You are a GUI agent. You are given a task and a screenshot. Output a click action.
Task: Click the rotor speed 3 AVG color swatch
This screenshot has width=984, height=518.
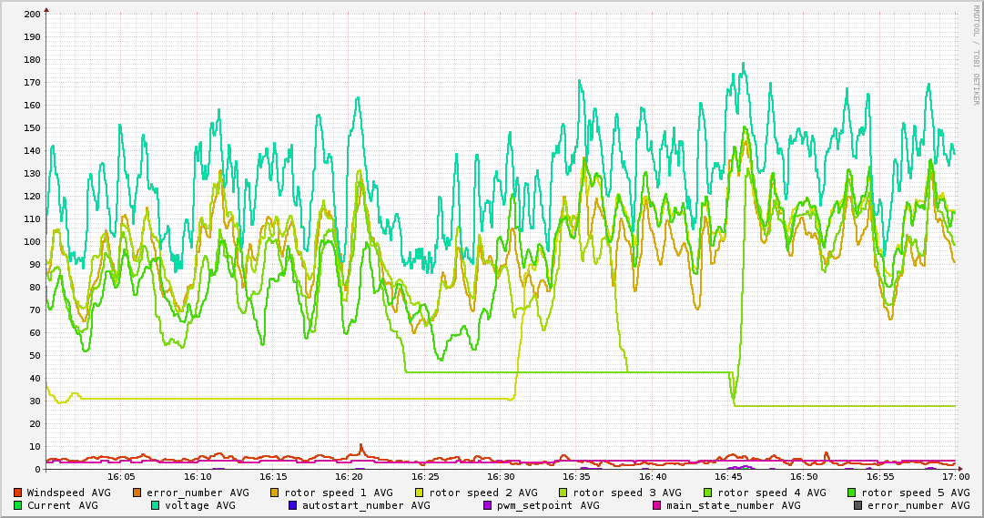tap(563, 493)
